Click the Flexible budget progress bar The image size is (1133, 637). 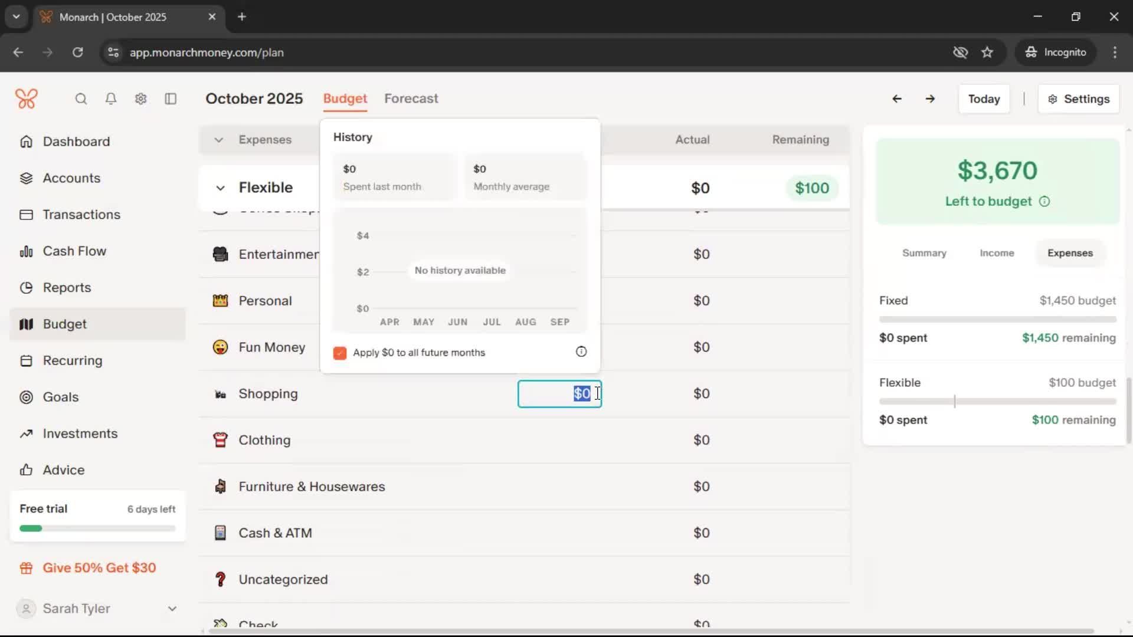997,401
